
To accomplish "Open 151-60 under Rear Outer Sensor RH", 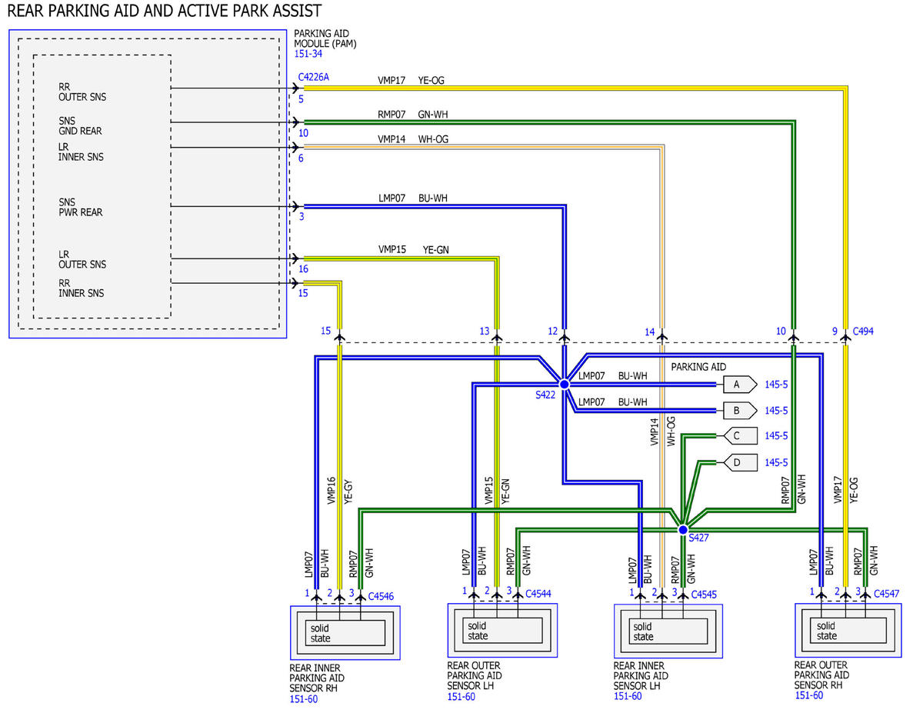I will (x=808, y=695).
